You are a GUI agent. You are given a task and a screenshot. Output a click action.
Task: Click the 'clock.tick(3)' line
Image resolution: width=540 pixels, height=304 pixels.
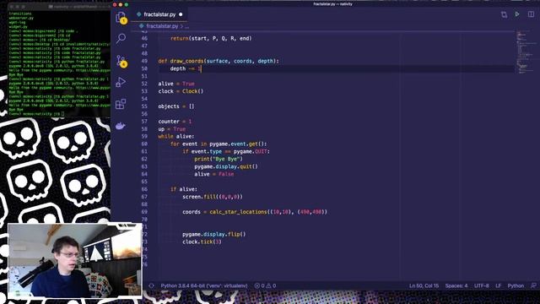coord(202,242)
